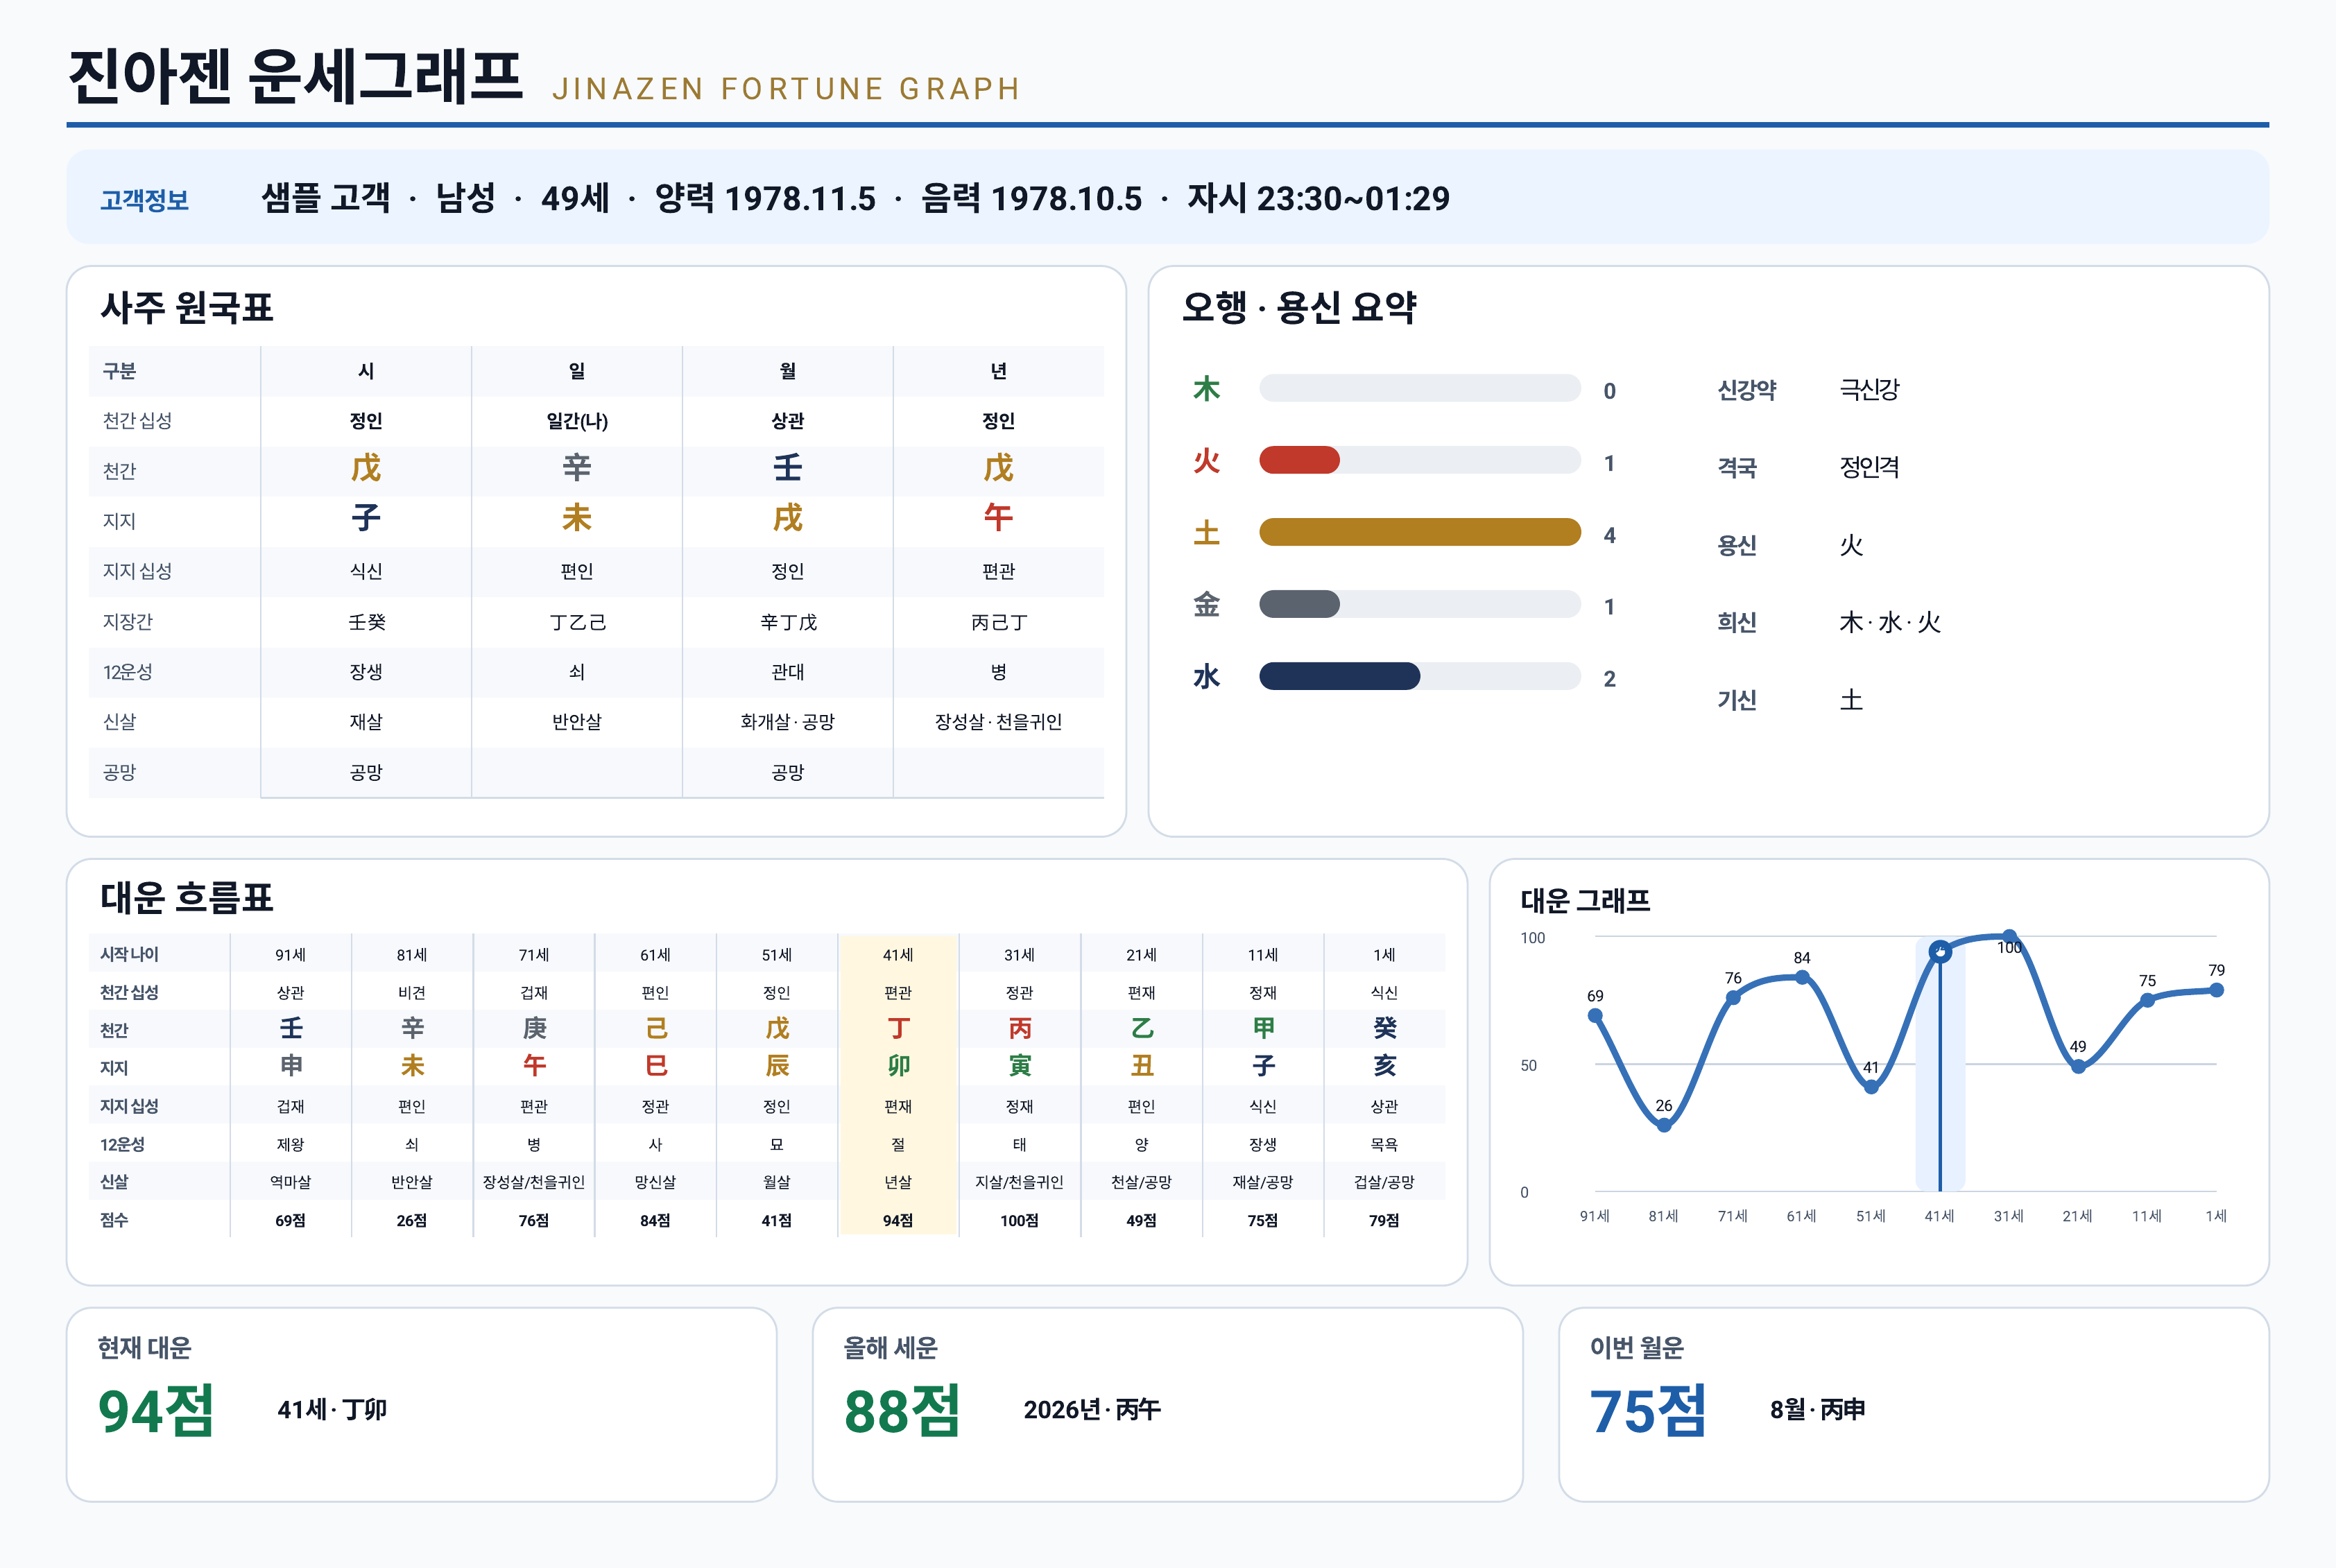Click the 8월 · 丙申 text

click(x=1817, y=1409)
